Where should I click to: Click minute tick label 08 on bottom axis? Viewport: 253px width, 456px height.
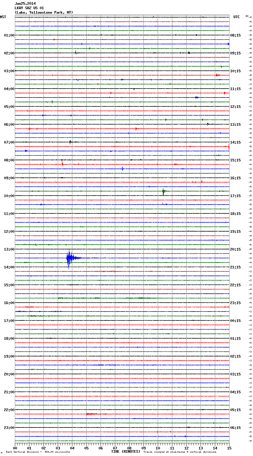[x=129, y=448]
